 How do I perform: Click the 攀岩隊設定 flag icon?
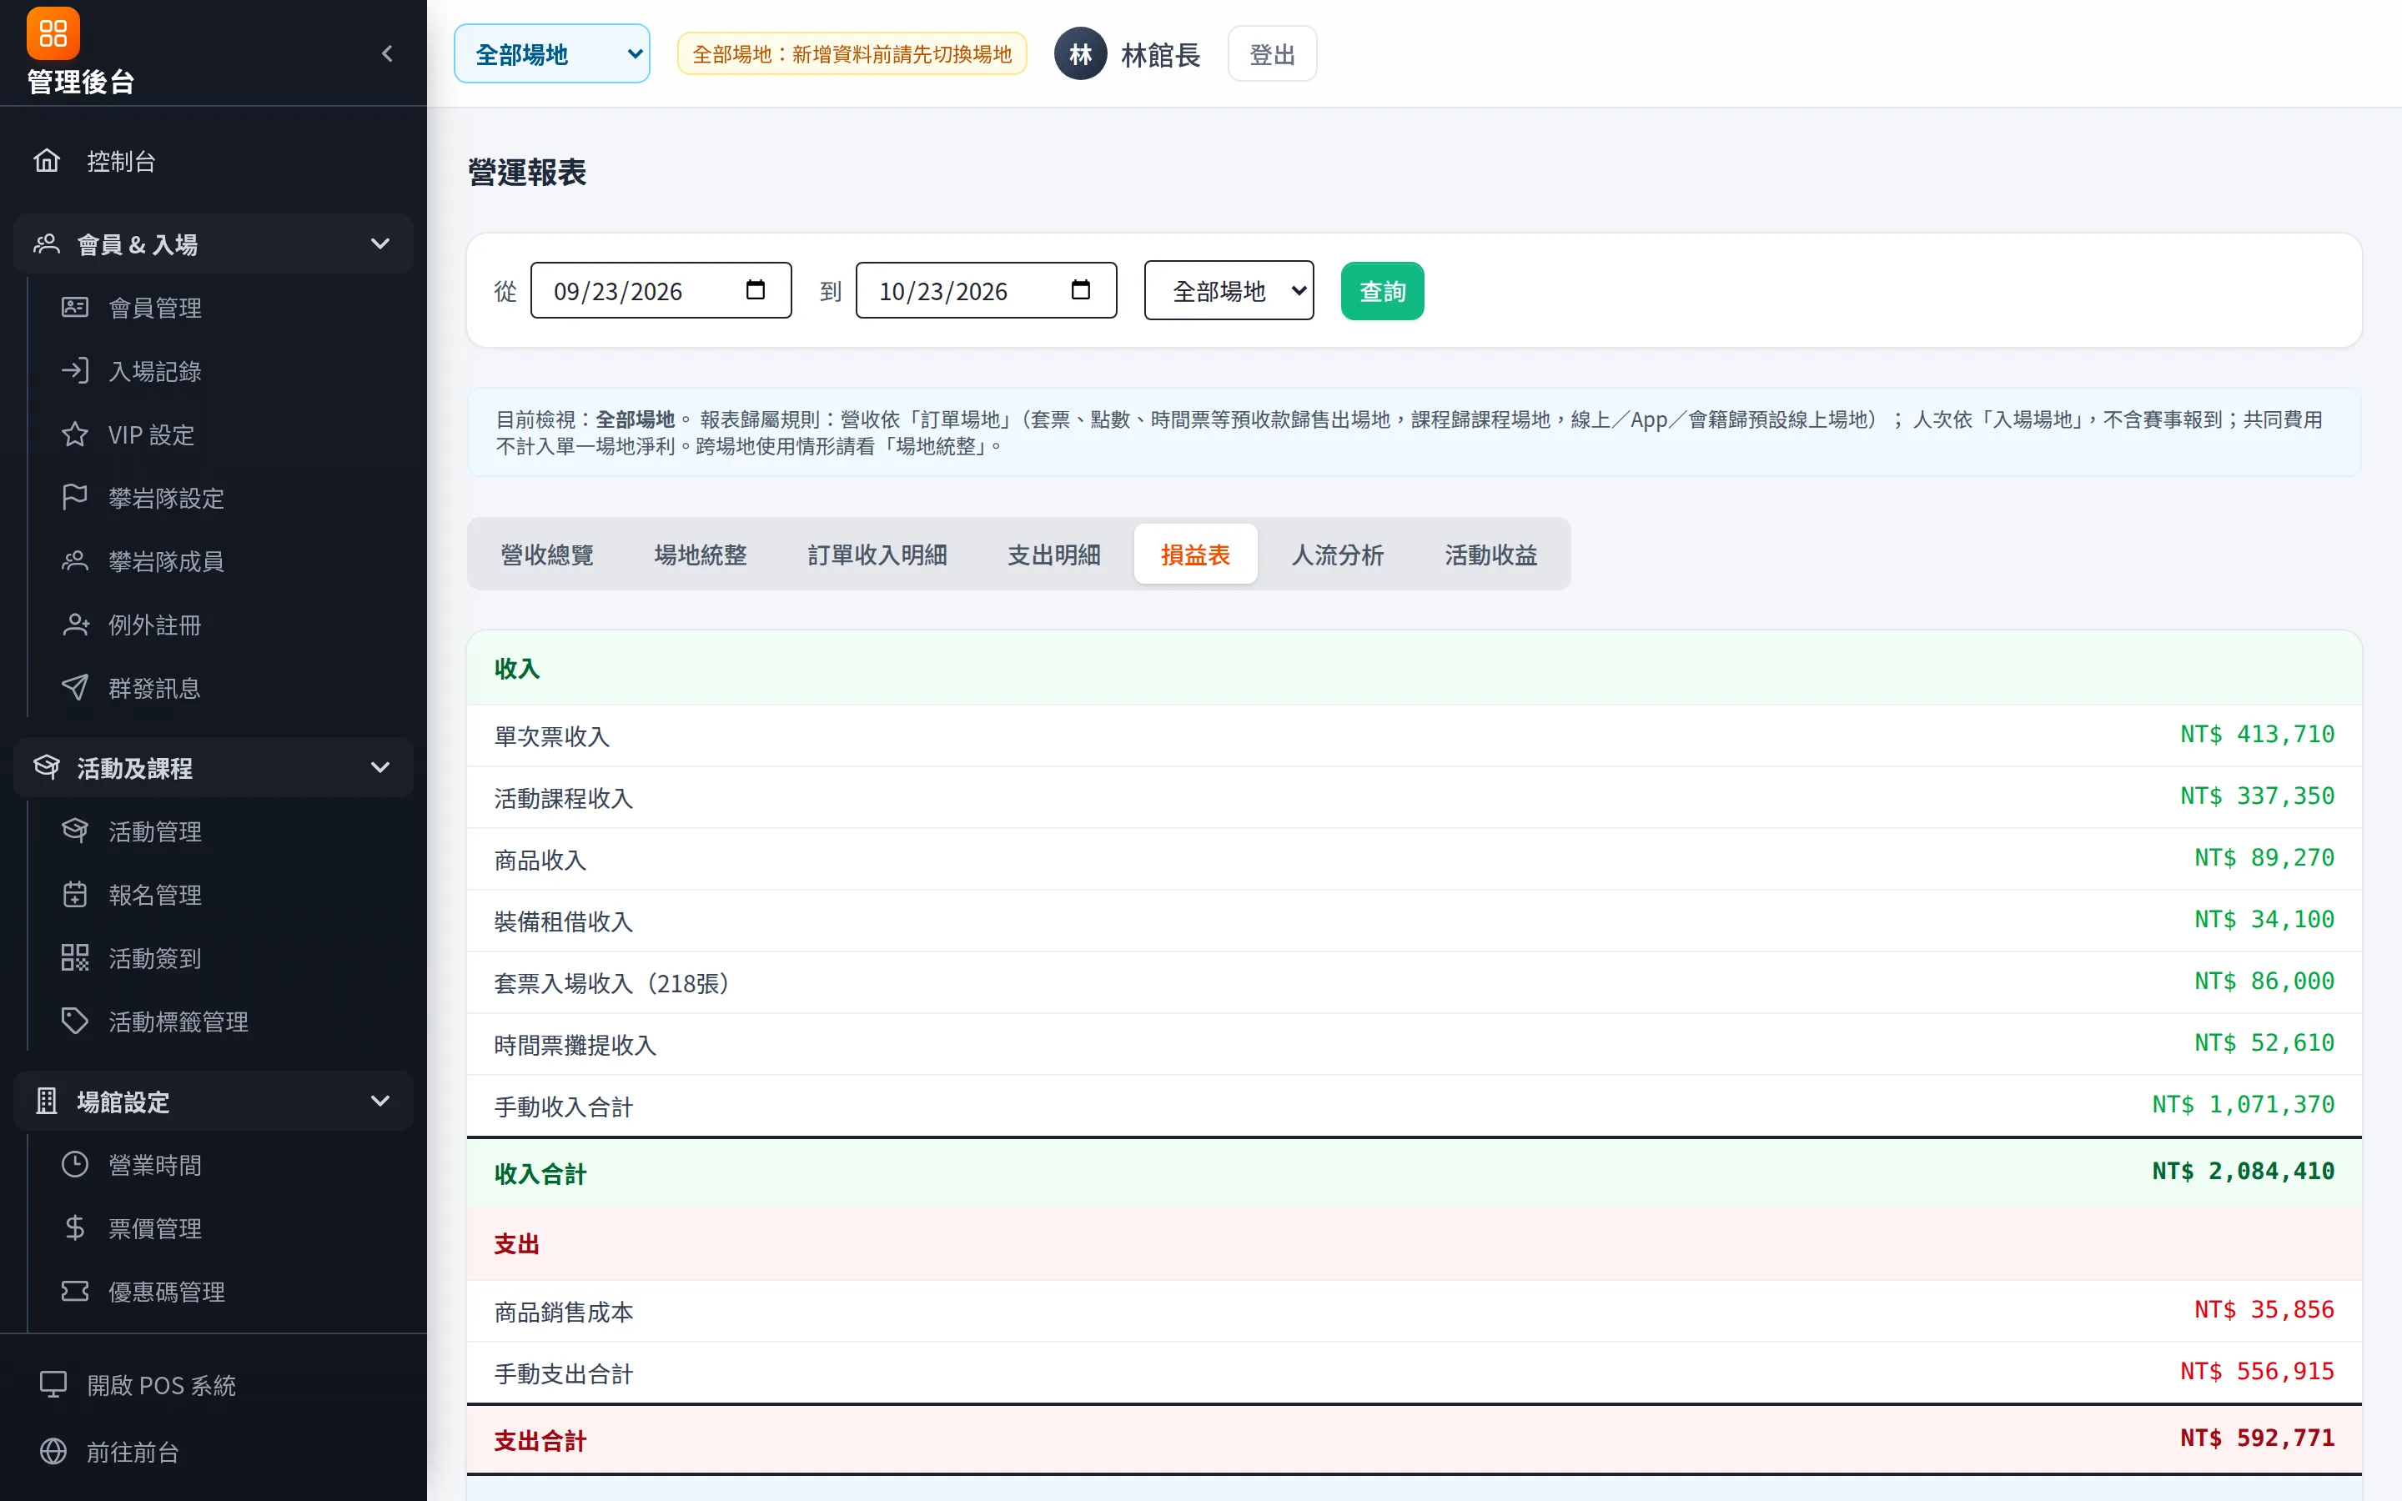[74, 497]
